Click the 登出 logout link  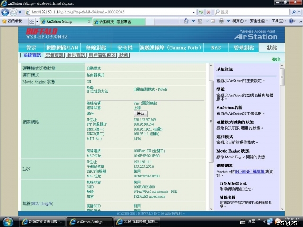point(276,60)
